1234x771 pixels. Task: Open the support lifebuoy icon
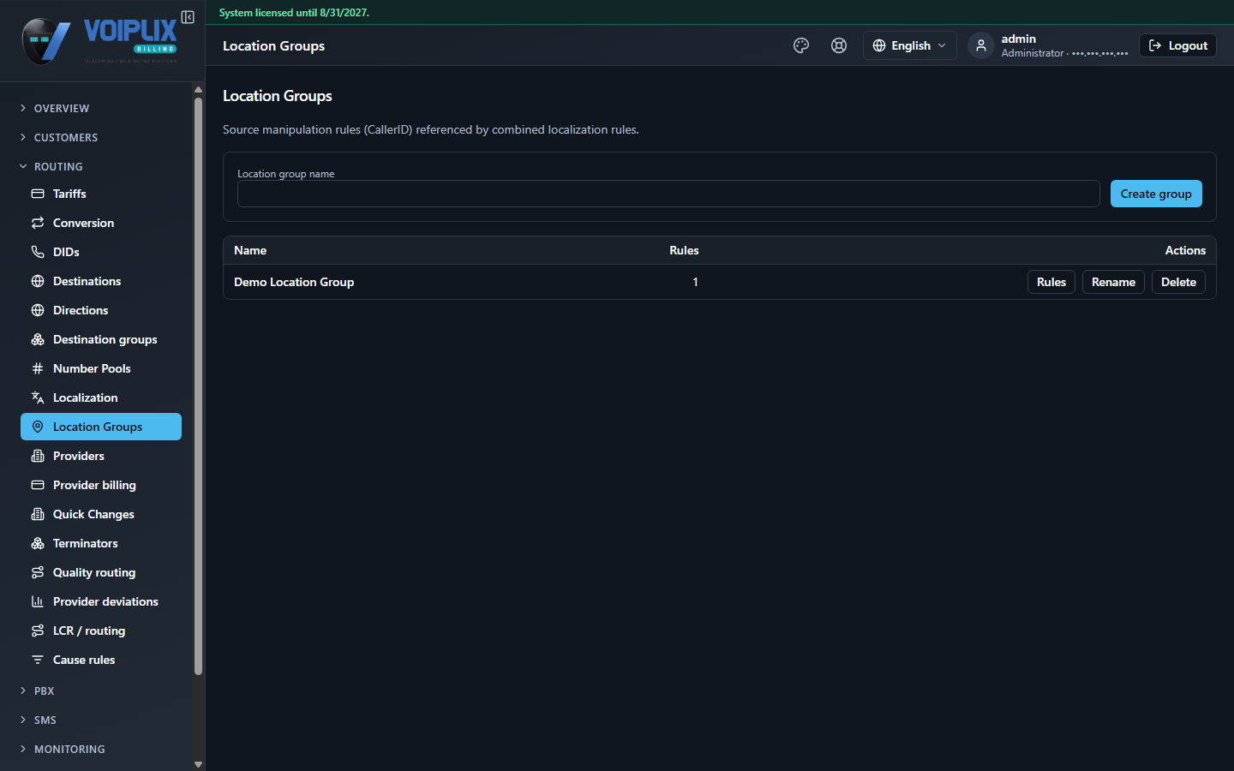[839, 45]
